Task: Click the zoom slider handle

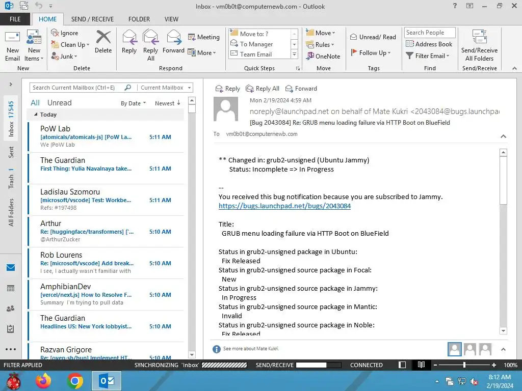Action: click(x=464, y=365)
